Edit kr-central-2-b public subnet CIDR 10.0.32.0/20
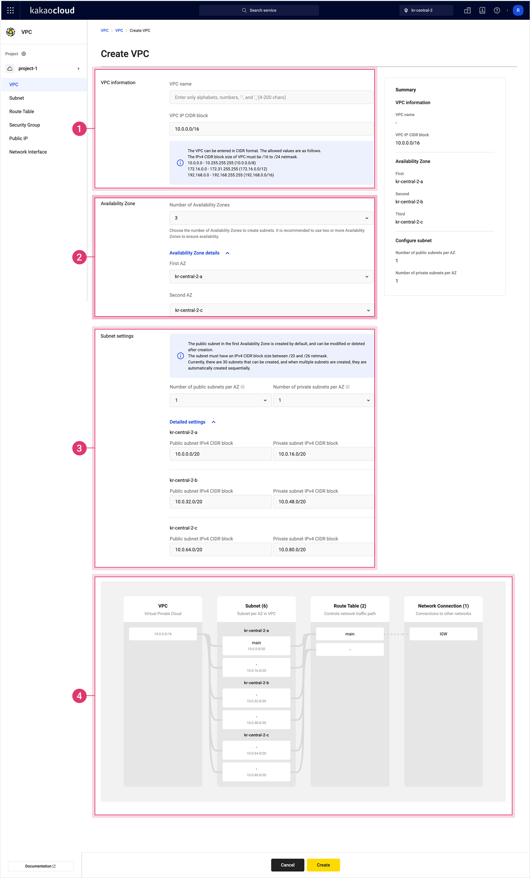Image resolution: width=530 pixels, height=878 pixels. [221, 502]
